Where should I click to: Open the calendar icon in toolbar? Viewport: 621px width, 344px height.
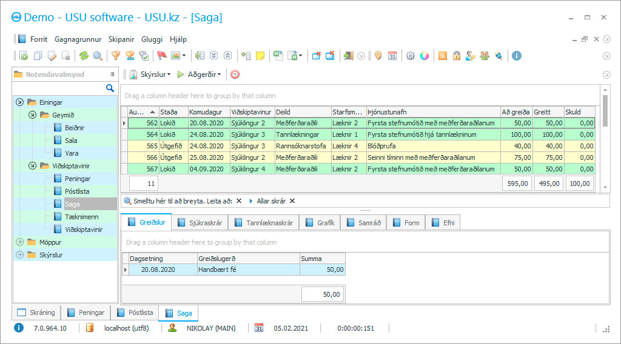[x=392, y=56]
